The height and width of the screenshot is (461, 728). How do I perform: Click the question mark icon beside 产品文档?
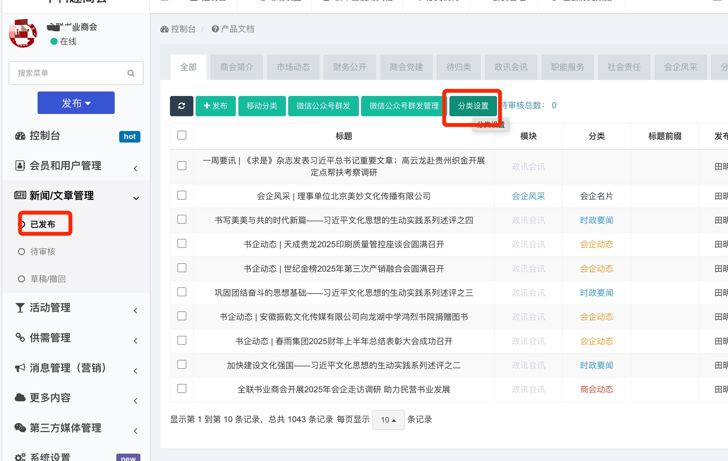point(215,29)
